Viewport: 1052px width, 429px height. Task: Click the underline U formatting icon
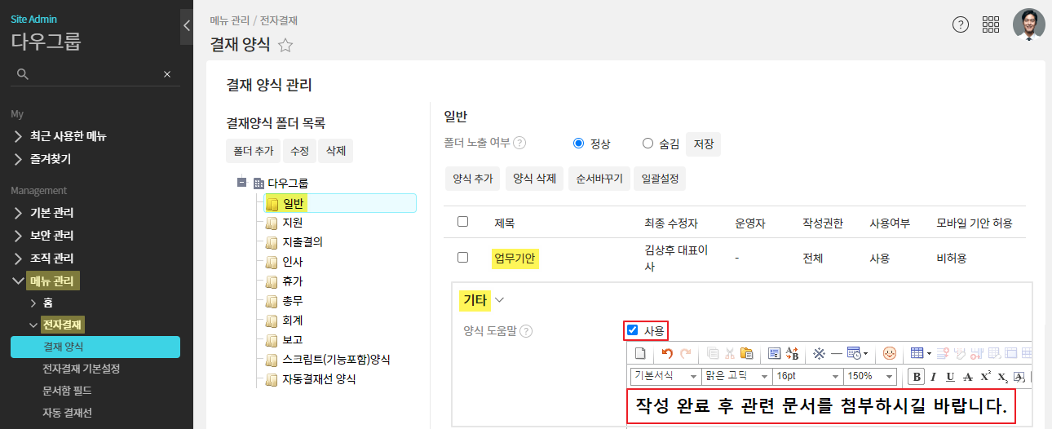950,376
